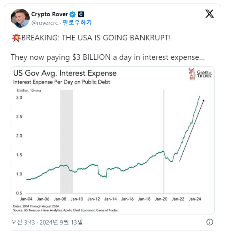Screen dimensions: 226x234
Task: Click the Game of Trades logo
Action: 200,74
